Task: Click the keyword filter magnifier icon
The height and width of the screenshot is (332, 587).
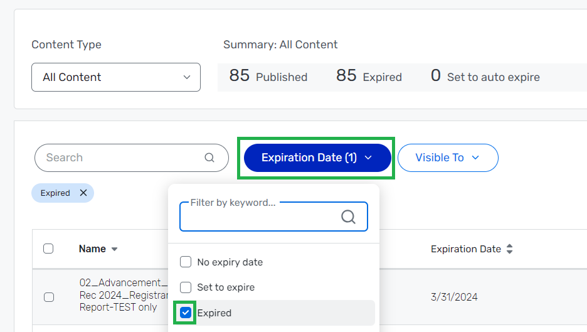Action: [348, 217]
